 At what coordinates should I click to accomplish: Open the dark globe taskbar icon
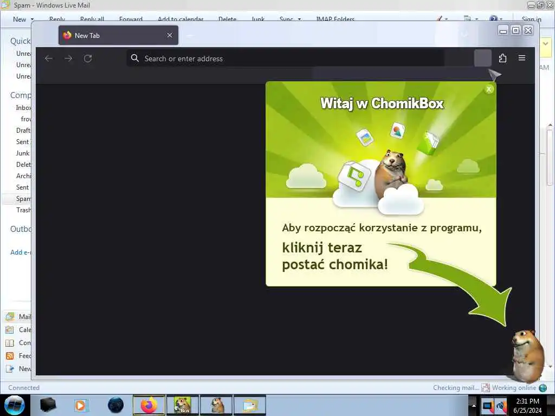coord(116,405)
